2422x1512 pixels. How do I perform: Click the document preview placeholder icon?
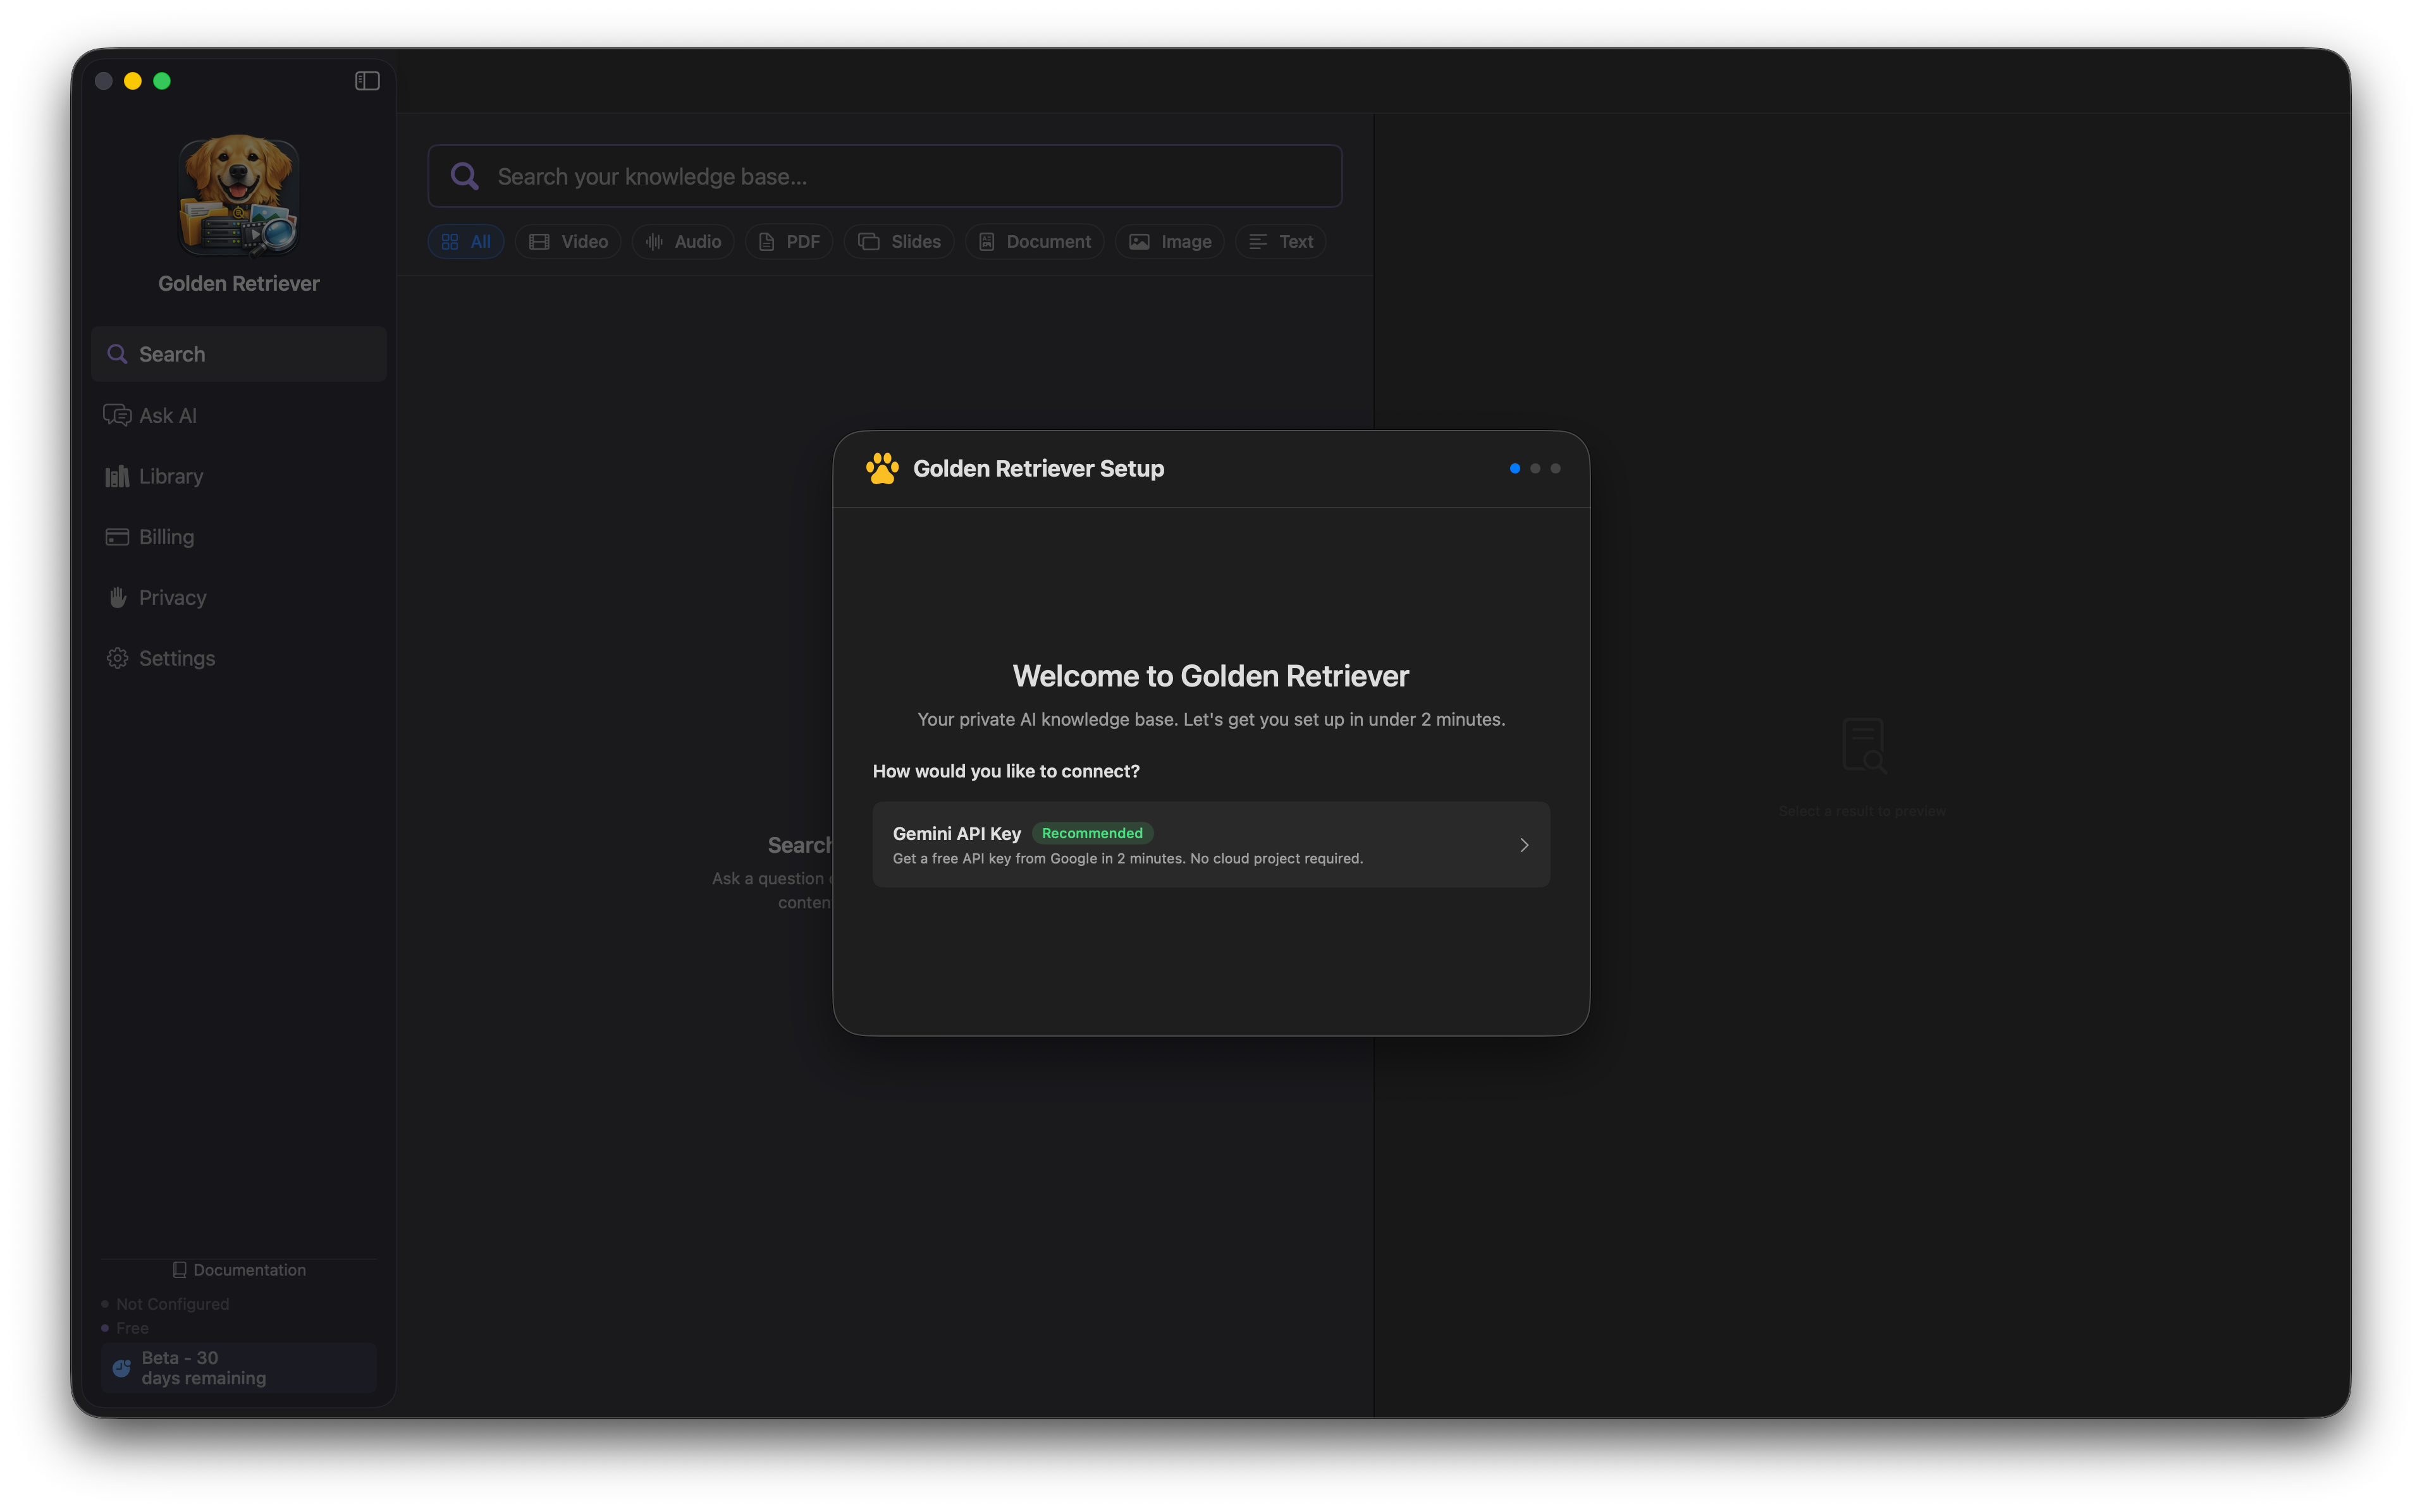1864,745
